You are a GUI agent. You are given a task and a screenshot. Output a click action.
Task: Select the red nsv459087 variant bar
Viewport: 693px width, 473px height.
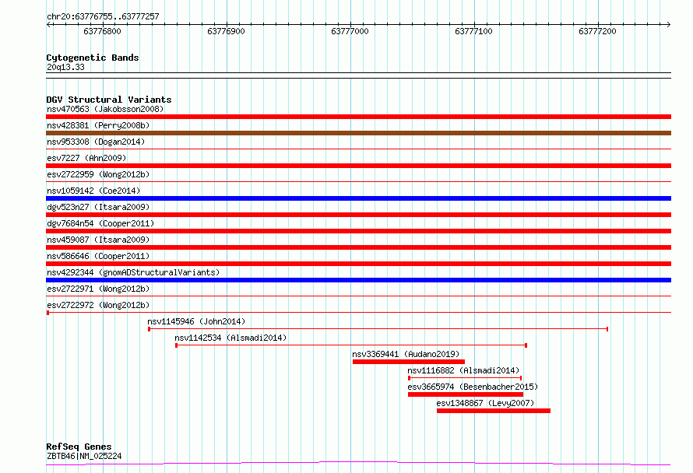[x=358, y=247]
